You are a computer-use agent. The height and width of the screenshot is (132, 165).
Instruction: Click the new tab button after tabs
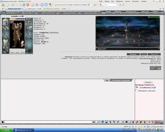pos(69,9)
